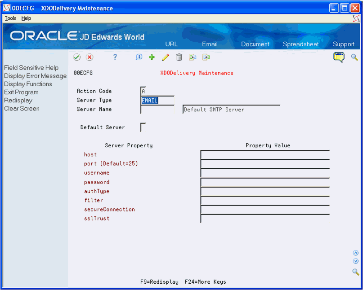Click Field Sensitive Help link
The height and width of the screenshot is (290, 363).
tap(31, 68)
